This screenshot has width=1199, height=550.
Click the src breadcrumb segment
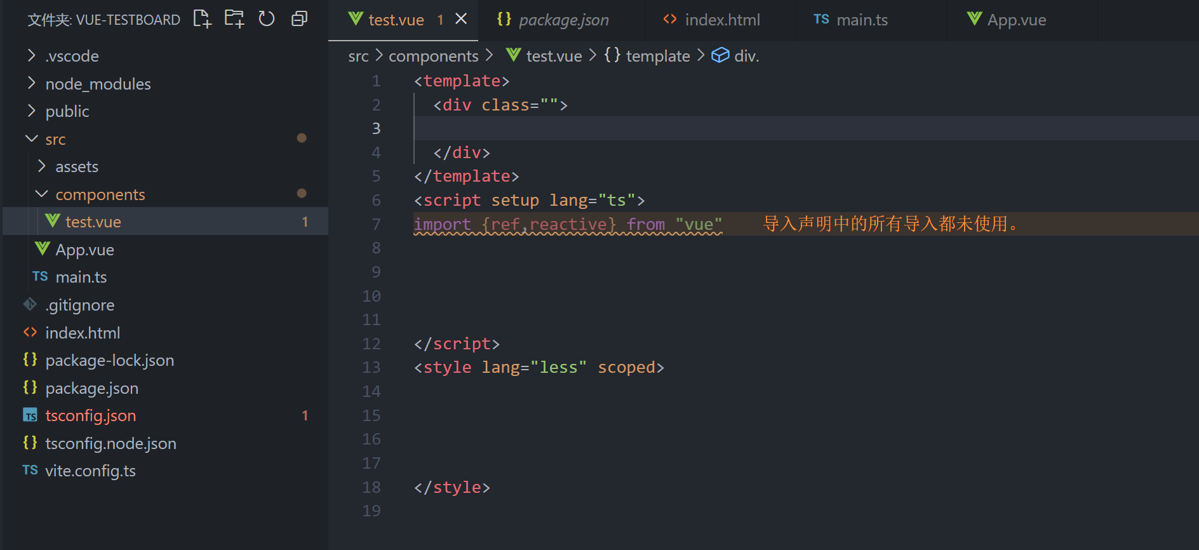point(358,57)
